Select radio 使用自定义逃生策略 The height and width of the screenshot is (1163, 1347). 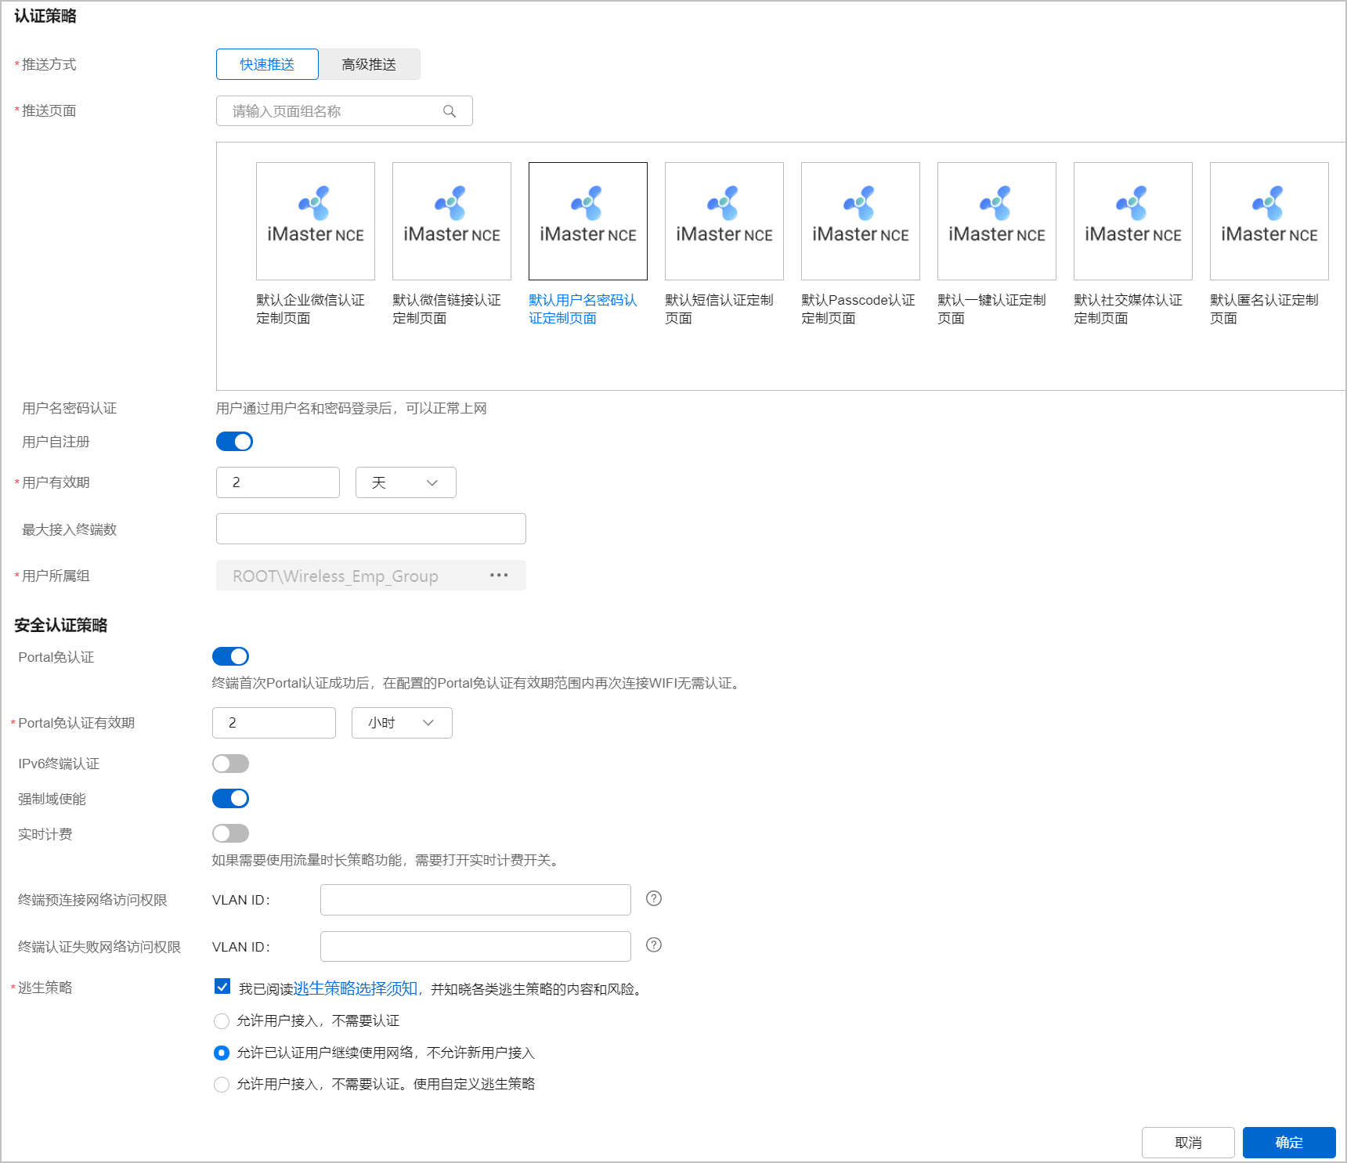[x=222, y=1085]
